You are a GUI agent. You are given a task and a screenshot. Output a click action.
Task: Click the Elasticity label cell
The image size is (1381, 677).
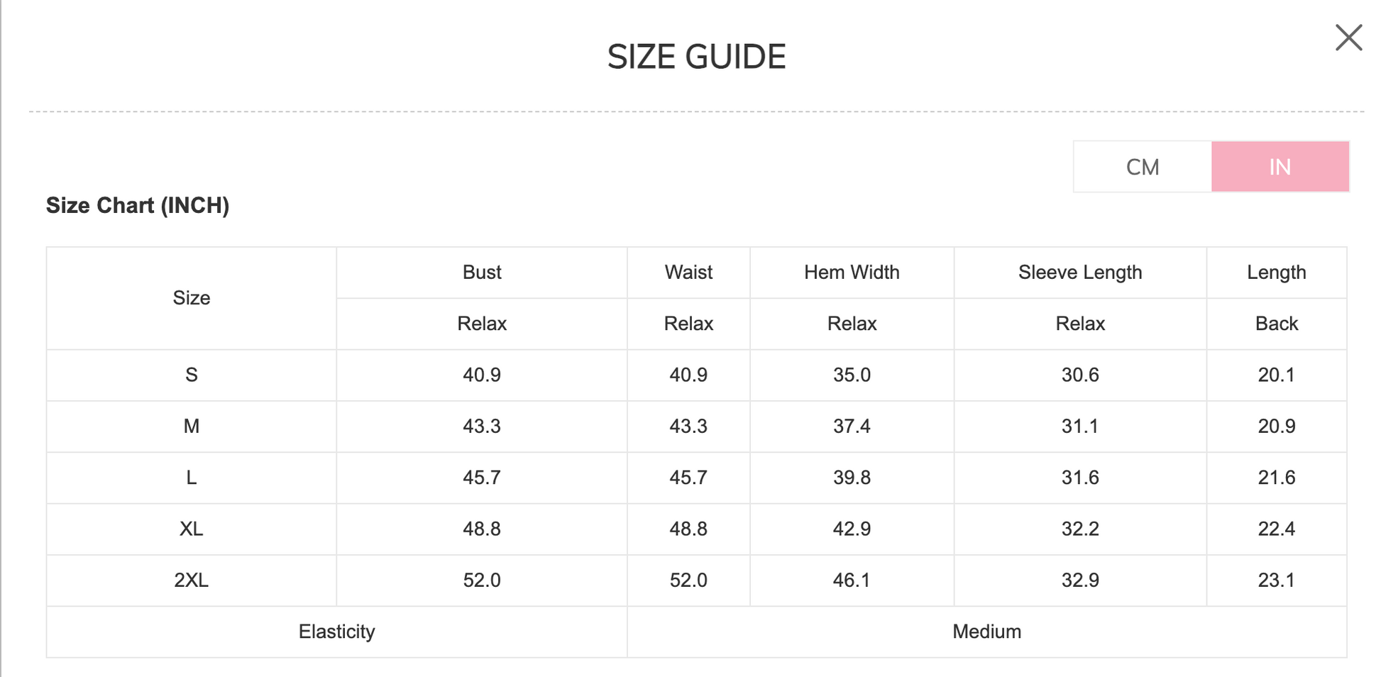pos(336,632)
